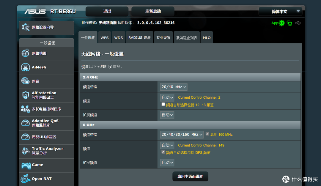Click the 重新启动 reboot button
The height and width of the screenshot is (186, 321).
pyautogui.click(x=153, y=11)
